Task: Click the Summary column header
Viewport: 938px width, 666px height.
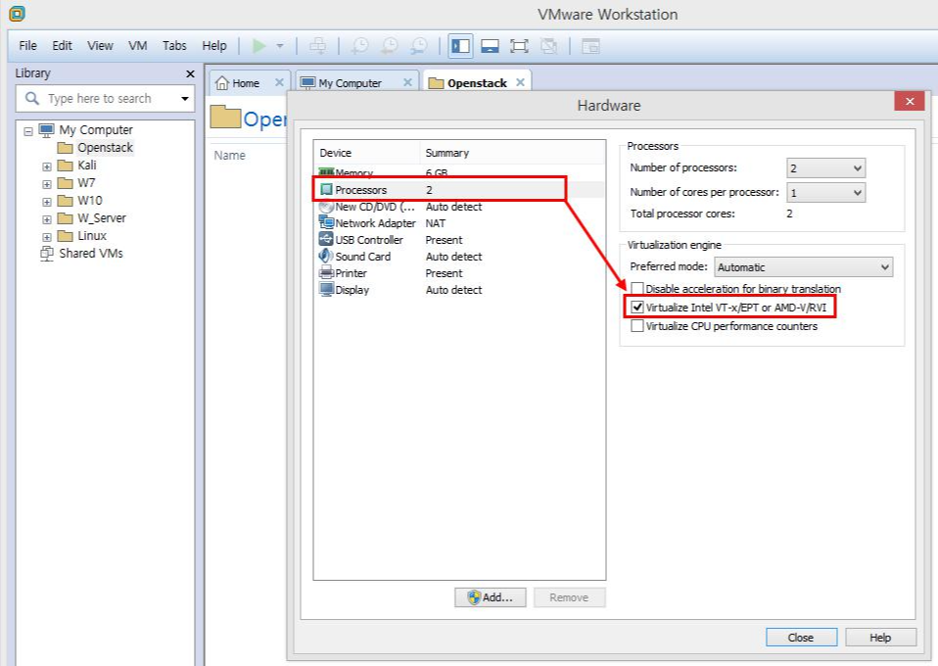Action: 511,153
